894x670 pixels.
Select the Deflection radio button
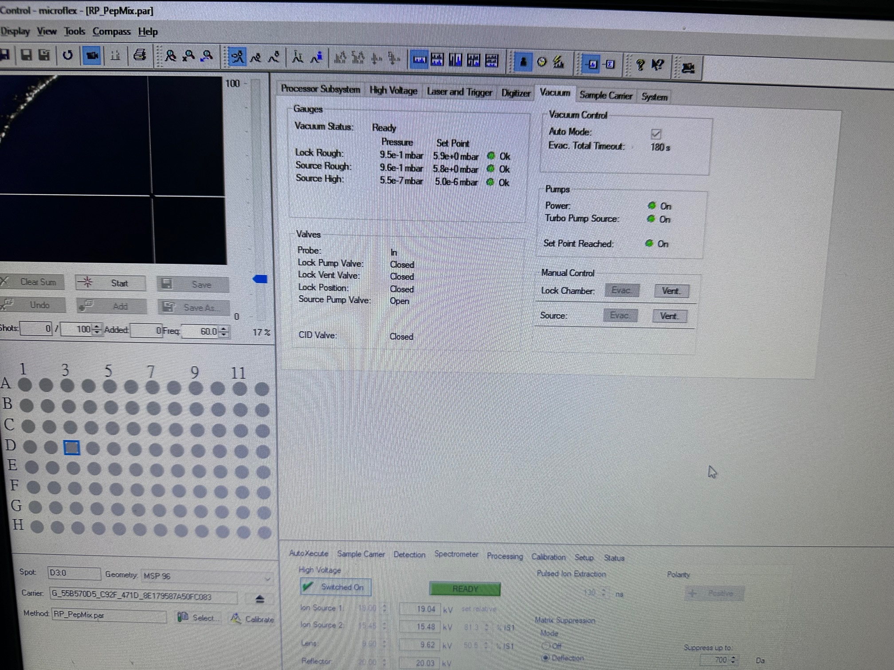click(x=546, y=658)
